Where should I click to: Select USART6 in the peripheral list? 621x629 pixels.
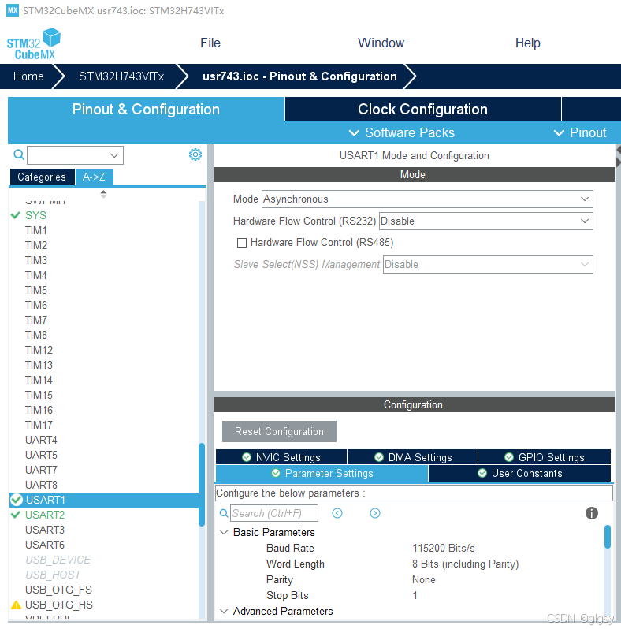[x=45, y=545]
